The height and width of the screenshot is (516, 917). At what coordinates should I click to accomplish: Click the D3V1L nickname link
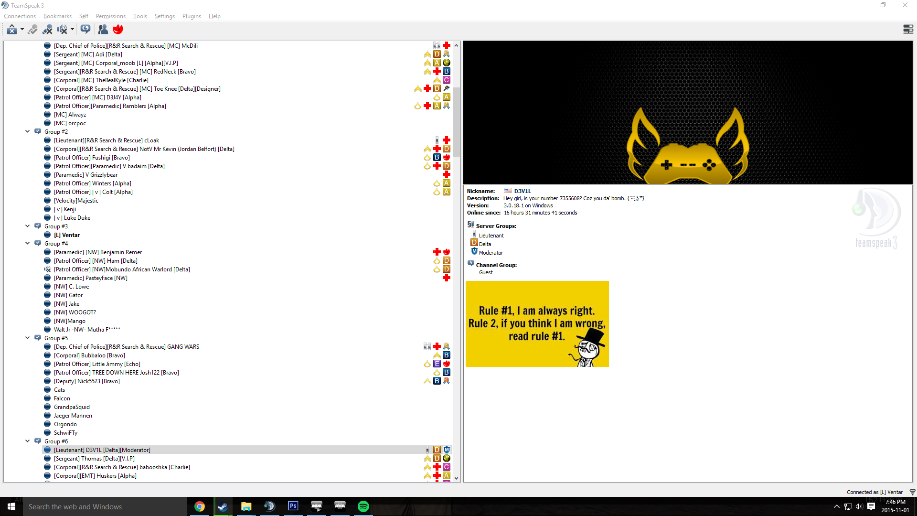pos(522,191)
